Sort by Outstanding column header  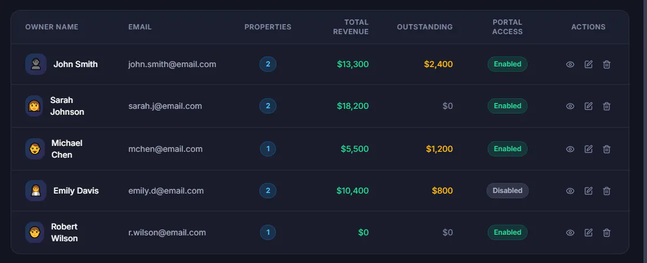(425, 27)
